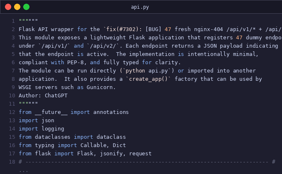282x174 pixels.
Task: Click 'This module exposes' on line 3
Action: [49, 37]
